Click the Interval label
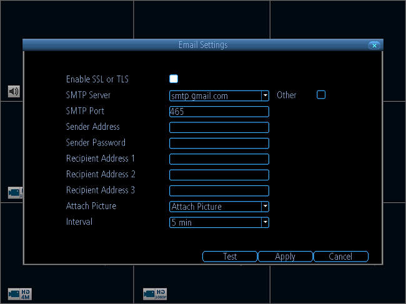The width and height of the screenshot is (406, 304). coord(79,222)
